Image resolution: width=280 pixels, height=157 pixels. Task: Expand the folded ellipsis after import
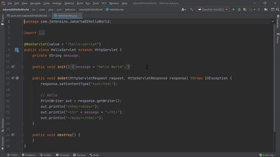coord(42,33)
